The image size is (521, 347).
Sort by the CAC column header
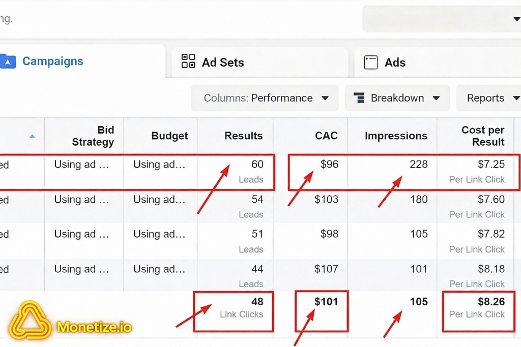(x=326, y=136)
